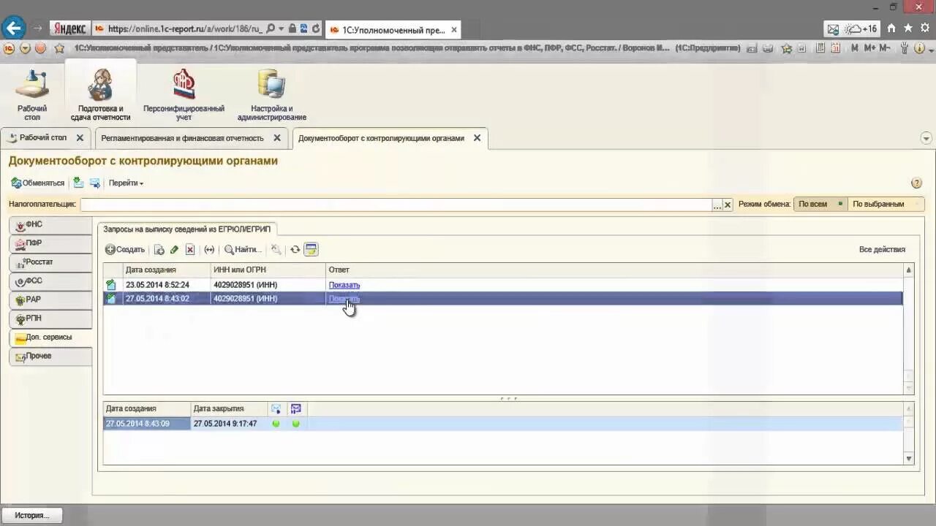Click the Налогоплательщик input field

click(x=396, y=205)
